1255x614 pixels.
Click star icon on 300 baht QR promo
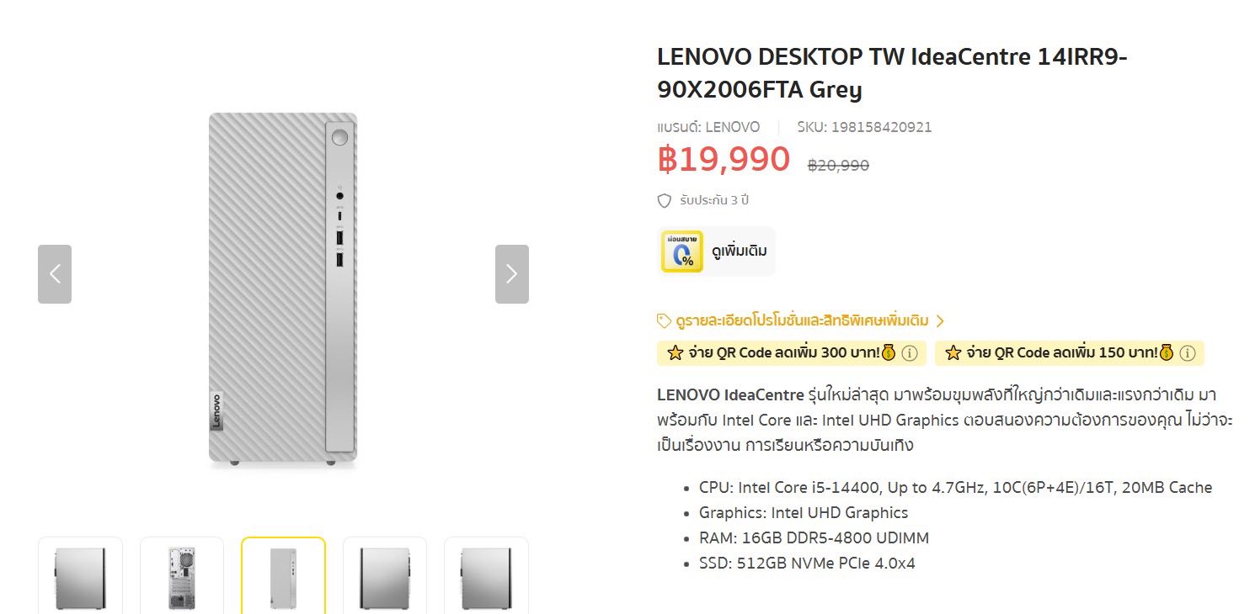pyautogui.click(x=675, y=353)
